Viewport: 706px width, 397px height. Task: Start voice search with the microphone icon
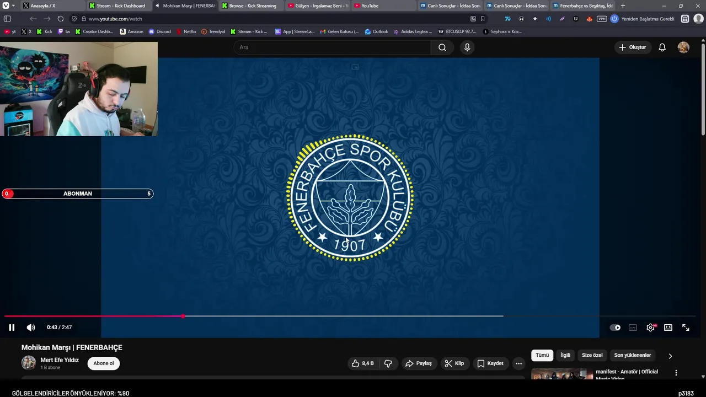click(467, 47)
